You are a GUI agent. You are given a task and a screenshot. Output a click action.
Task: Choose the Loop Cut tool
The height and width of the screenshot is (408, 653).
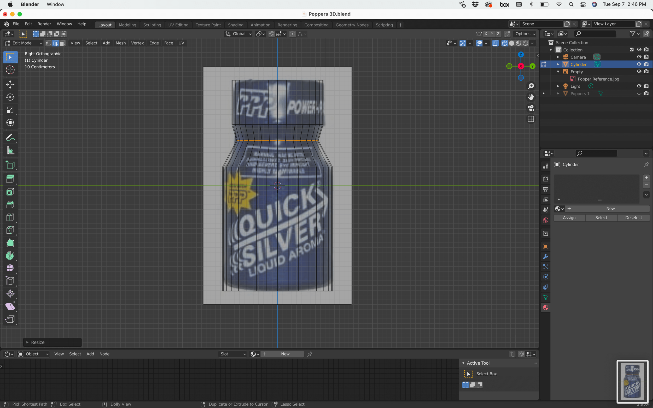click(10, 217)
